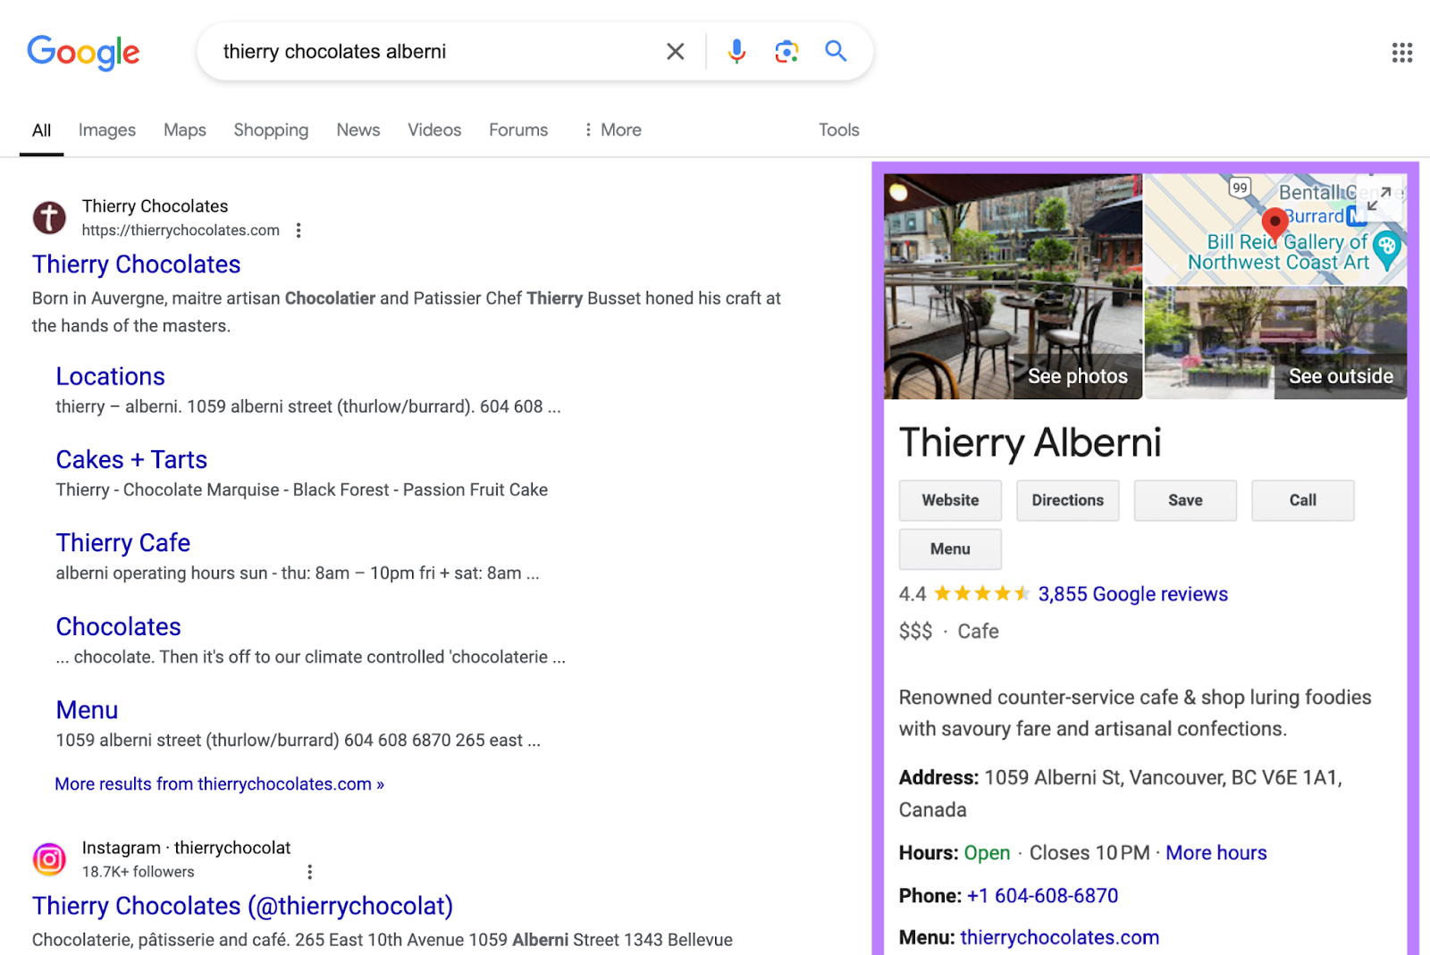Open the three-dot menu beside thierrychocolates.com
The height and width of the screenshot is (955, 1430).
click(x=298, y=230)
